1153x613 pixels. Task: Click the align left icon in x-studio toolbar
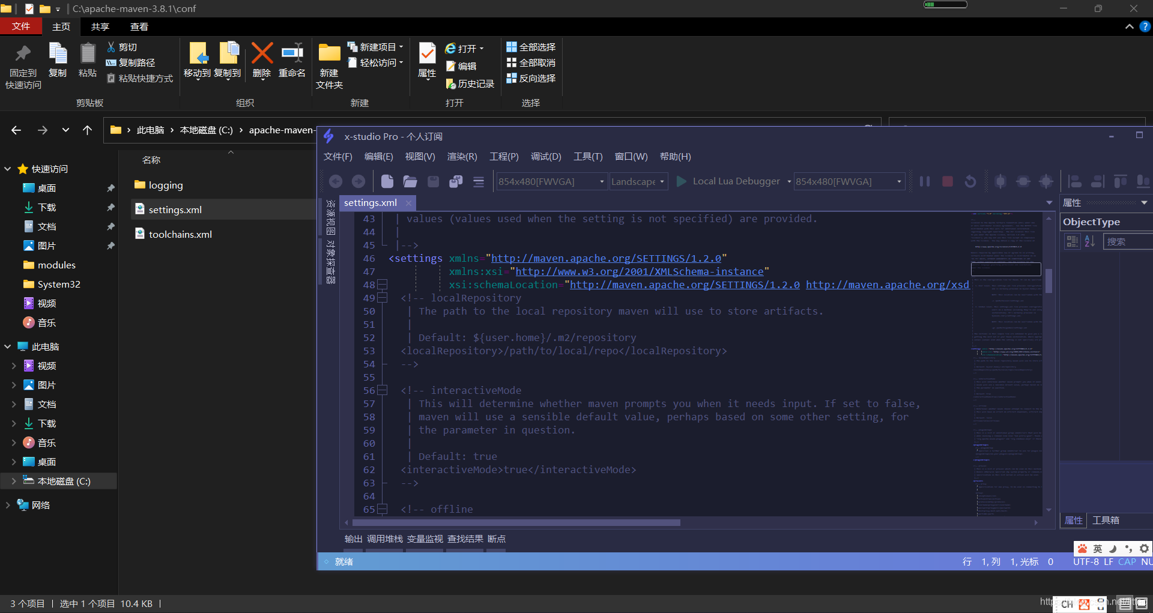point(1075,181)
